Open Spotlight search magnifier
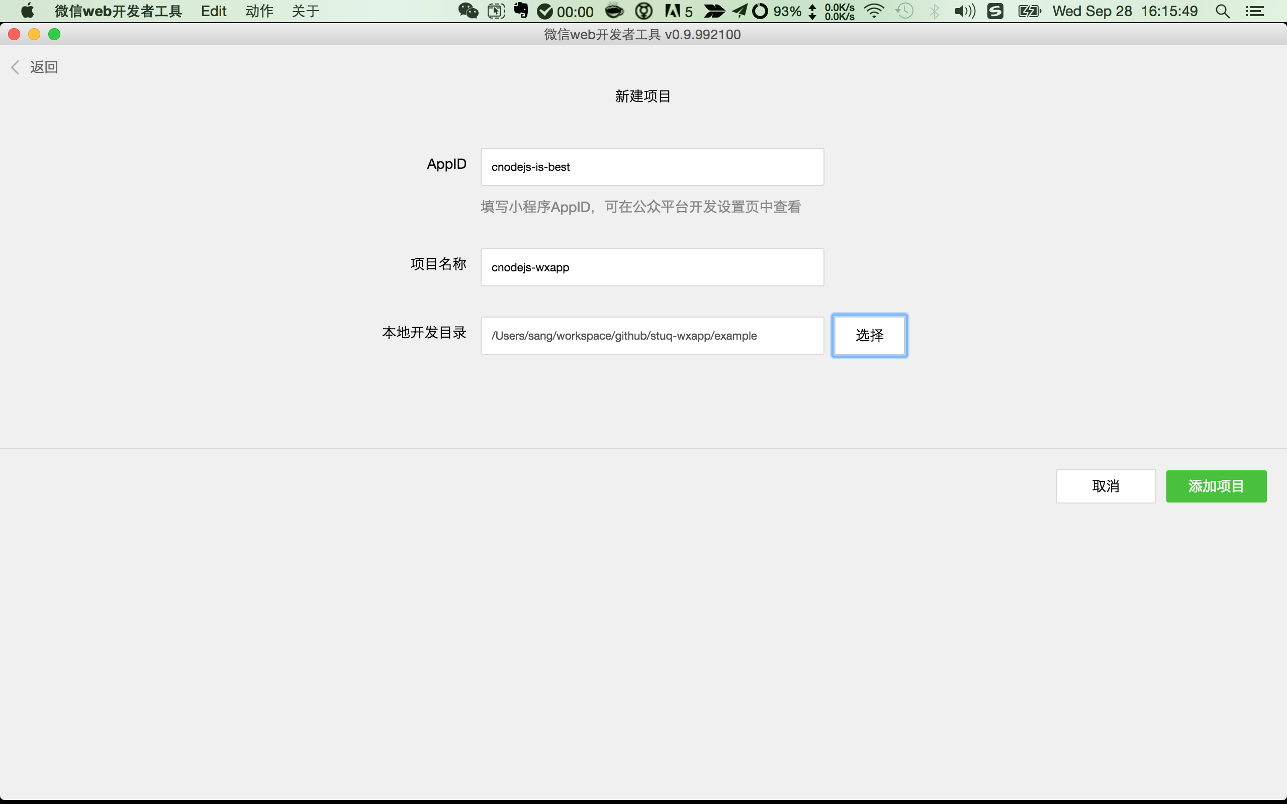The height and width of the screenshot is (804, 1287). point(1222,11)
